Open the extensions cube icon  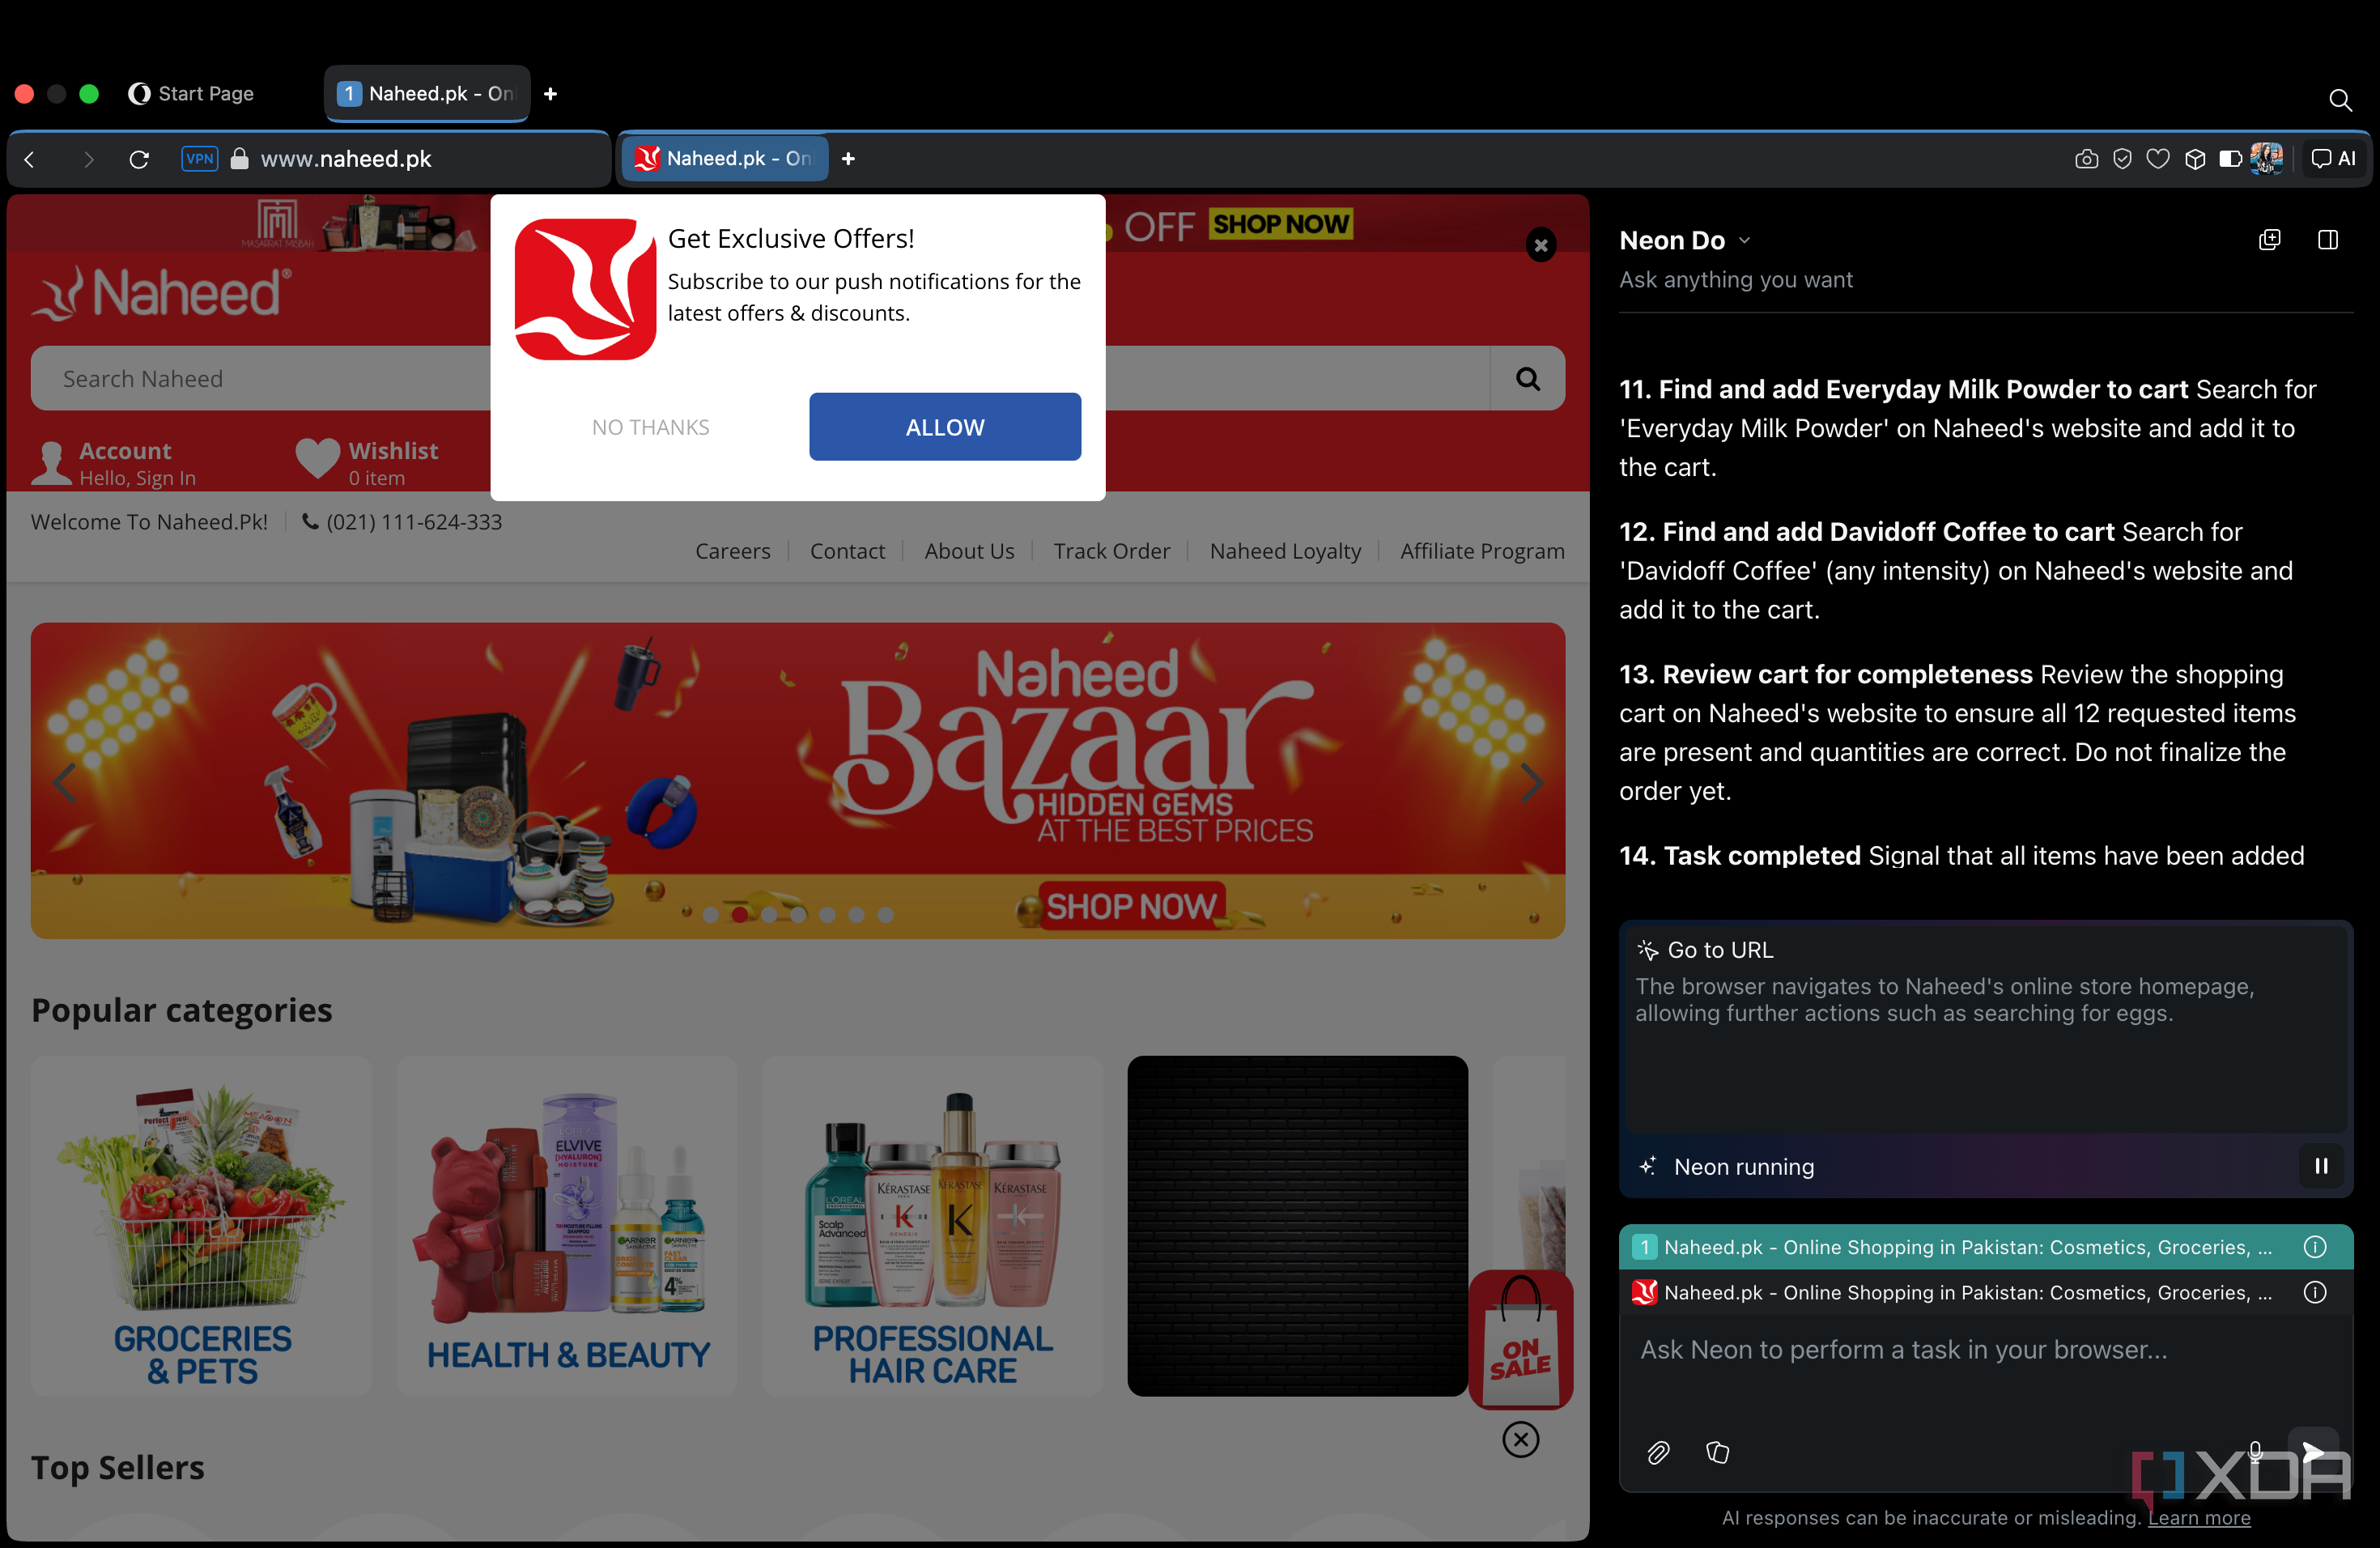(2194, 159)
